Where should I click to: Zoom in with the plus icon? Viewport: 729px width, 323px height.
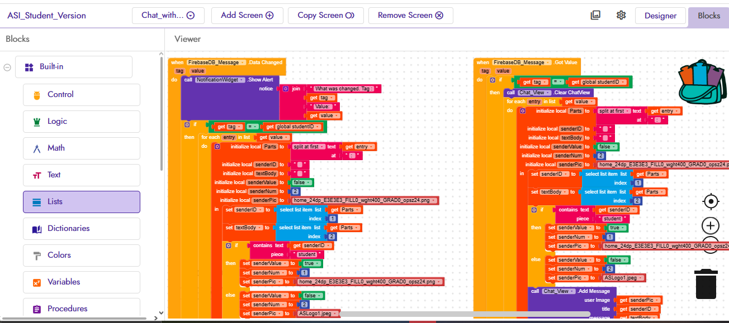(711, 226)
